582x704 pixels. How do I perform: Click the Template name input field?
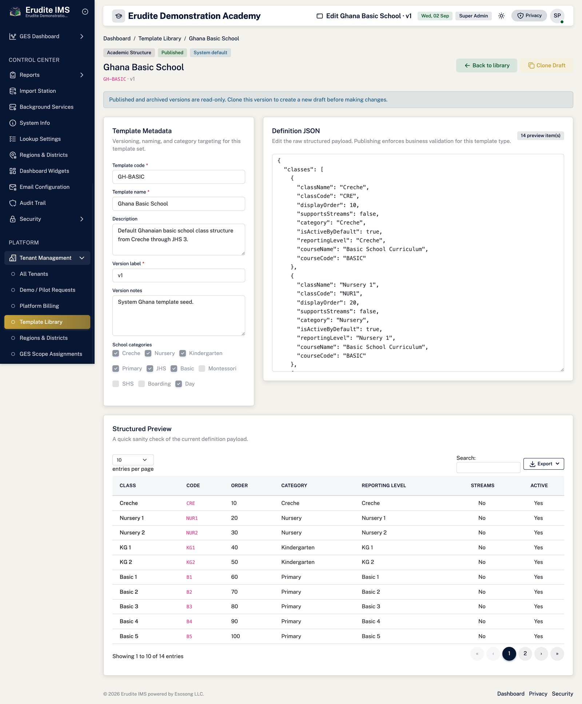pyautogui.click(x=179, y=204)
